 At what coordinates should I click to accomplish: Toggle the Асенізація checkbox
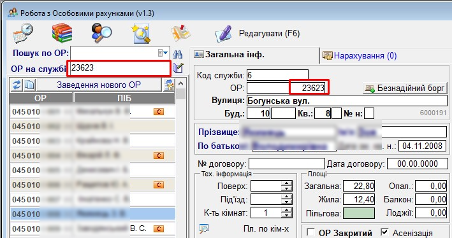384,232
